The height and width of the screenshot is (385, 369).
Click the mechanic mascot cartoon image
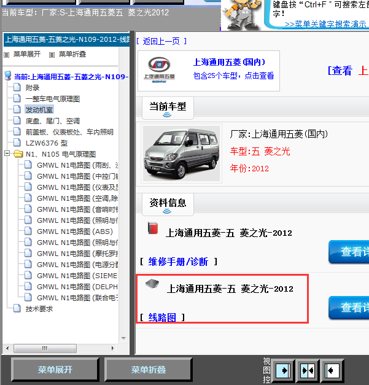241,15
